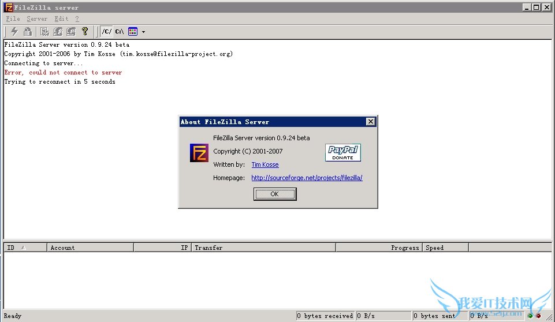Open the Server menu
555x322 pixels.
(x=37, y=18)
